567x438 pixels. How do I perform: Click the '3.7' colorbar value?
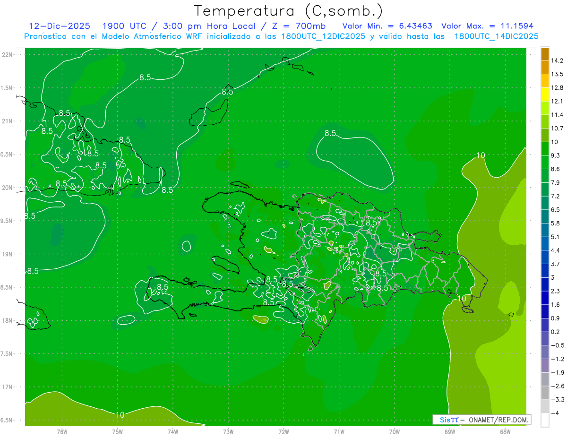(556, 264)
